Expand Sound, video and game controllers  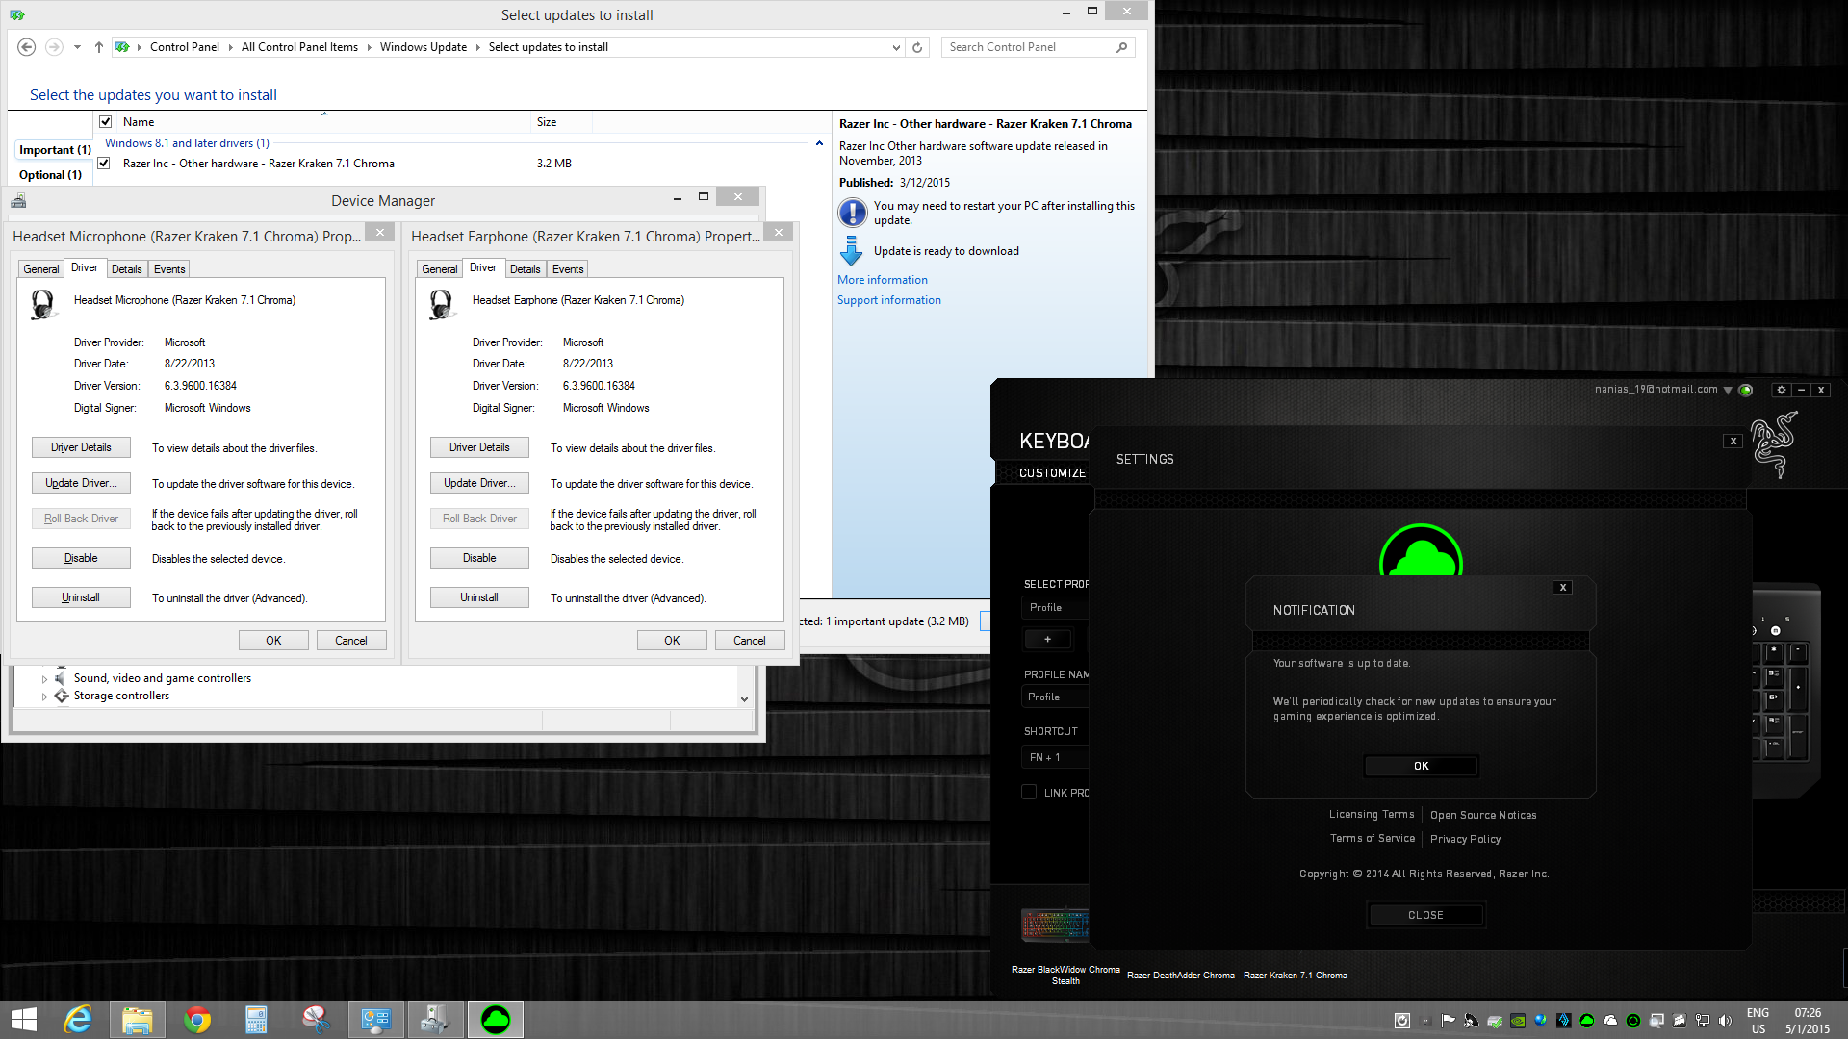coord(44,679)
